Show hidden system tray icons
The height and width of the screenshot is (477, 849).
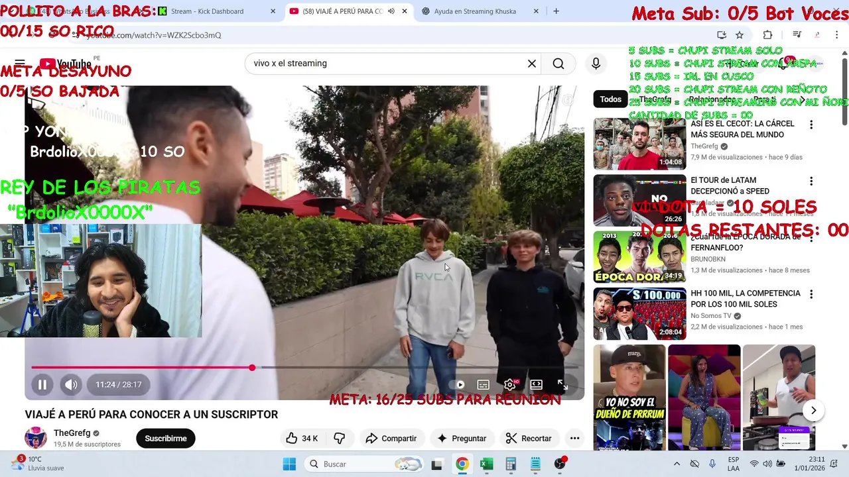[677, 464]
